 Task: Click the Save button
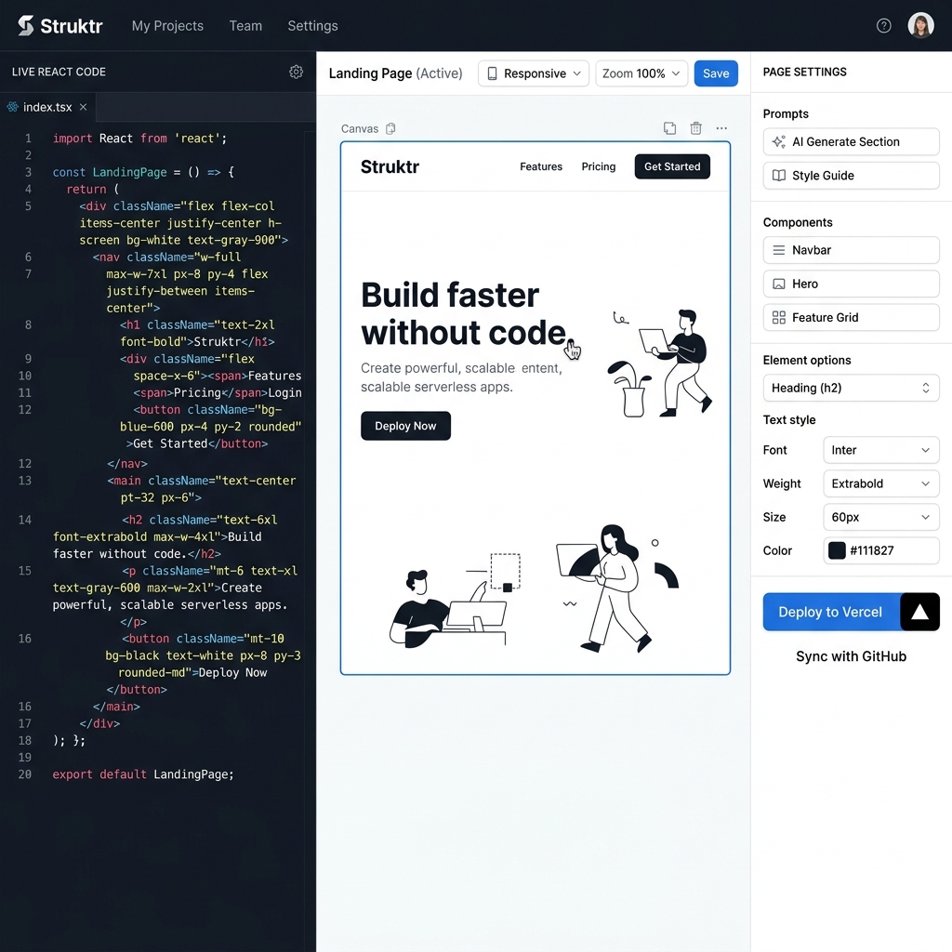click(716, 73)
